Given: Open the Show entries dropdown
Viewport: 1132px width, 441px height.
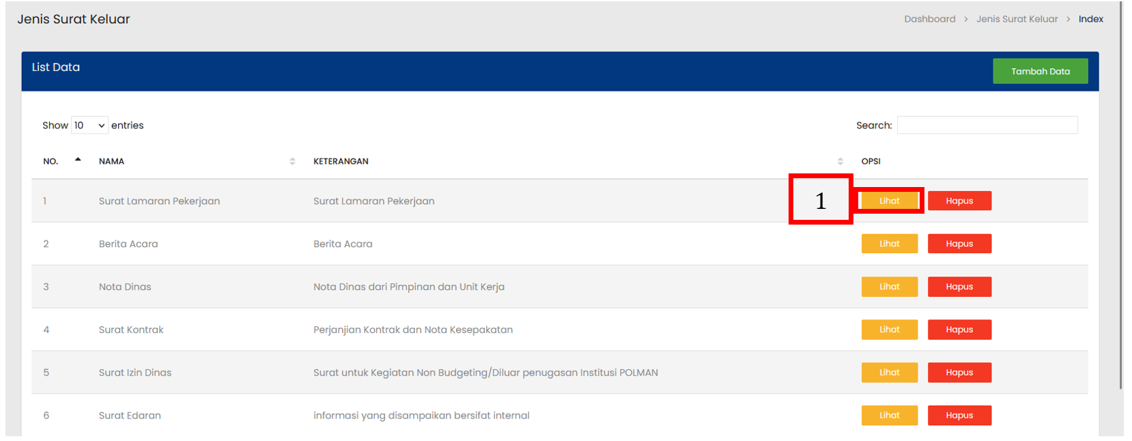Looking at the screenshot, I should [89, 126].
